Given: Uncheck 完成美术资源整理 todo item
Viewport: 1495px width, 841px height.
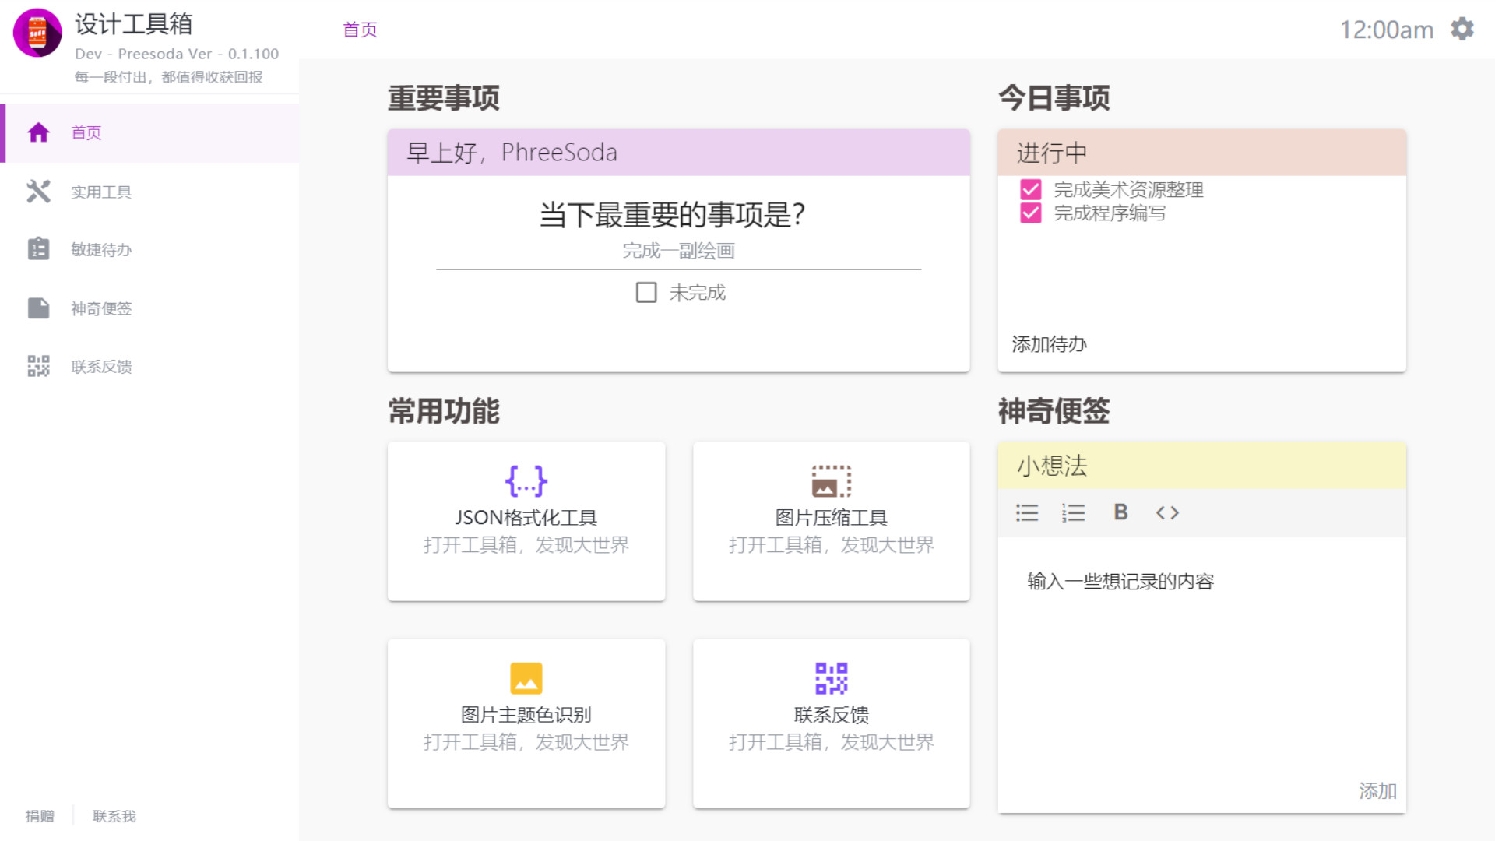Looking at the screenshot, I should point(1031,189).
